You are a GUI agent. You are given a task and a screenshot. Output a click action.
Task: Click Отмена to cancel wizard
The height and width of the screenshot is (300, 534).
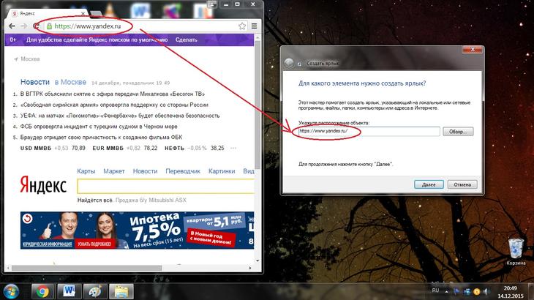(x=462, y=184)
